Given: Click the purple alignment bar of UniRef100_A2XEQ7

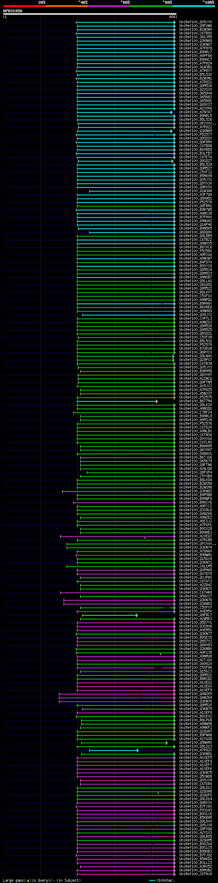Looking at the screenshot, I should point(118,536).
